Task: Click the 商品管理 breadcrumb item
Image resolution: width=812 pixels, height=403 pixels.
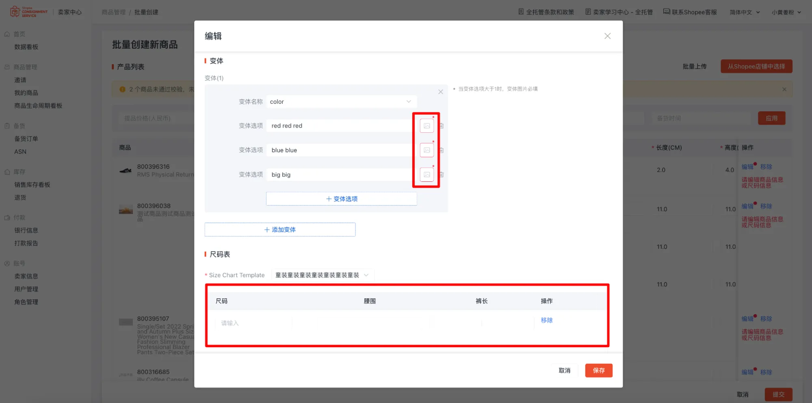Action: [x=113, y=12]
